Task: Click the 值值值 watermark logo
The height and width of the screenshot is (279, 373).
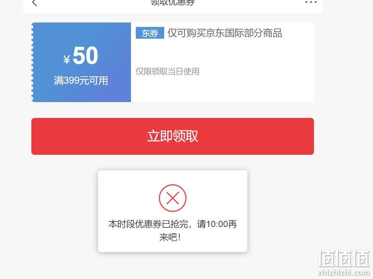Action: (344, 258)
